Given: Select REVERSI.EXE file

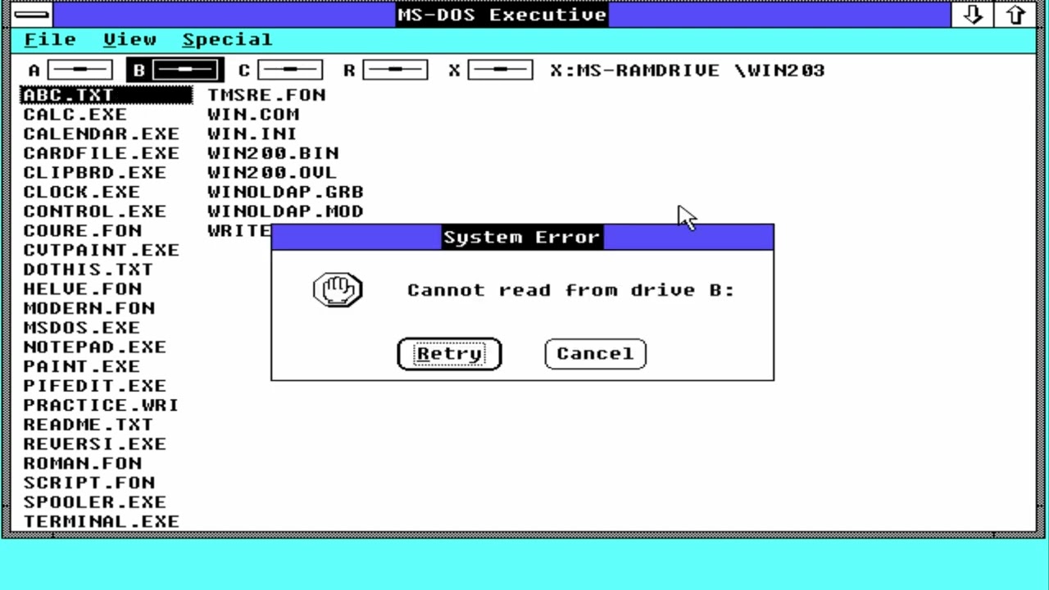Looking at the screenshot, I should pos(94,444).
